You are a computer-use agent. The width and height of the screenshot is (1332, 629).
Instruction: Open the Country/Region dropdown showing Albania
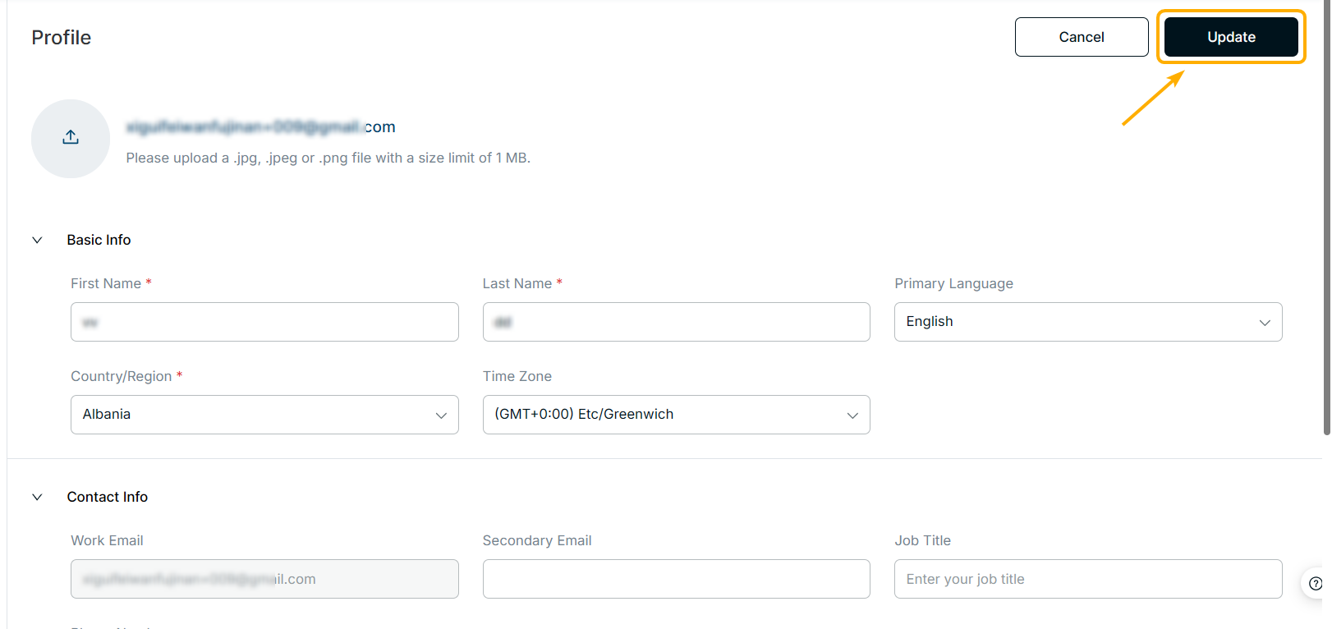click(264, 415)
